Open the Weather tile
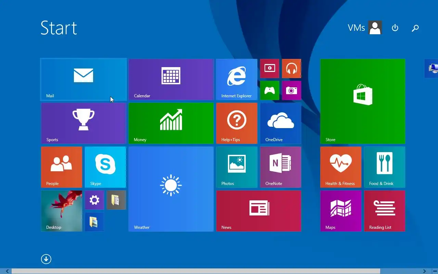This screenshot has height=274, width=438. coord(171,189)
